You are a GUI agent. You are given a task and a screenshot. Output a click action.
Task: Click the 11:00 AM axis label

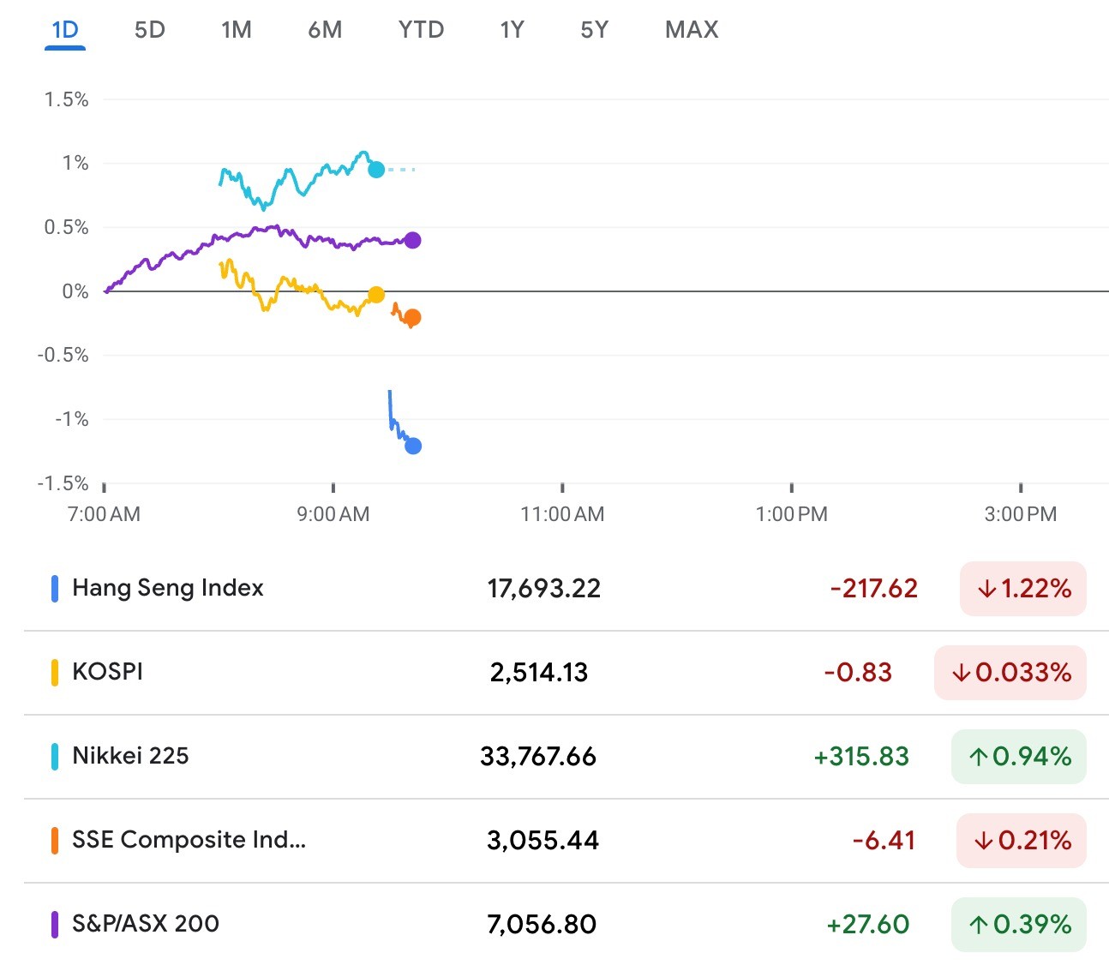pos(562,514)
